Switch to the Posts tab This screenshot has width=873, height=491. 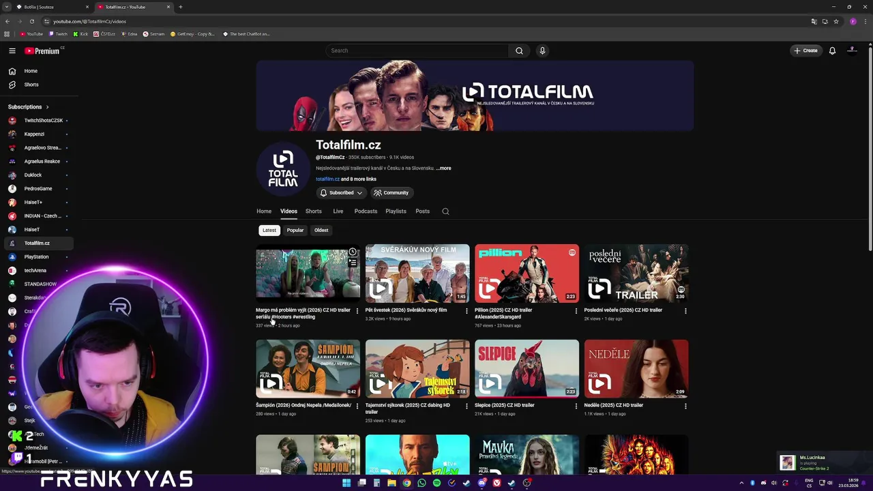(423, 211)
